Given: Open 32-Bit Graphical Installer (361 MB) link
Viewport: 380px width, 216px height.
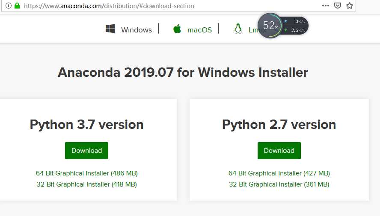Looking at the screenshot, I should click(279, 184).
